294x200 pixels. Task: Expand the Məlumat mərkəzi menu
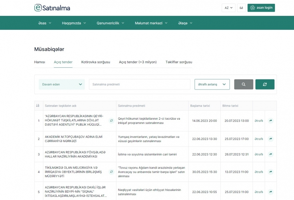coord(151,23)
